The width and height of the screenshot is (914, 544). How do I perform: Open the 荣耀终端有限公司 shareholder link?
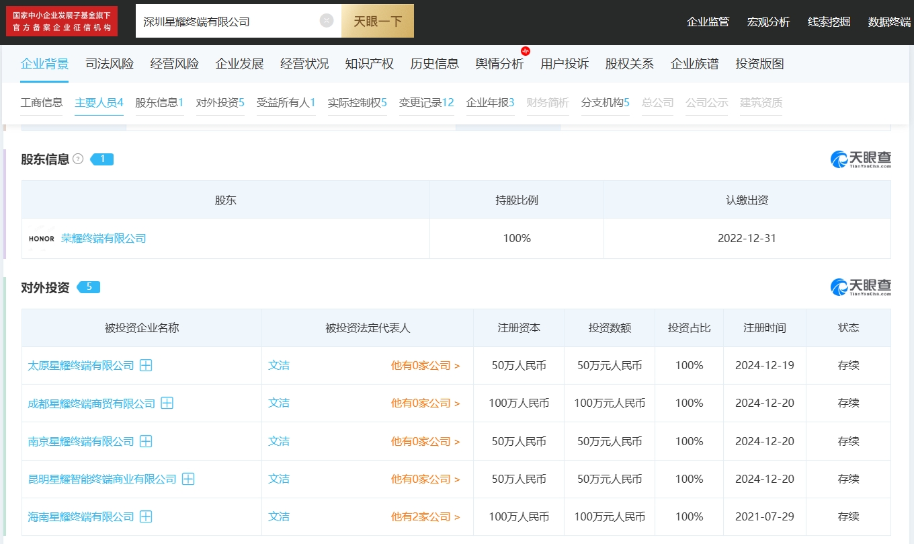coord(103,239)
